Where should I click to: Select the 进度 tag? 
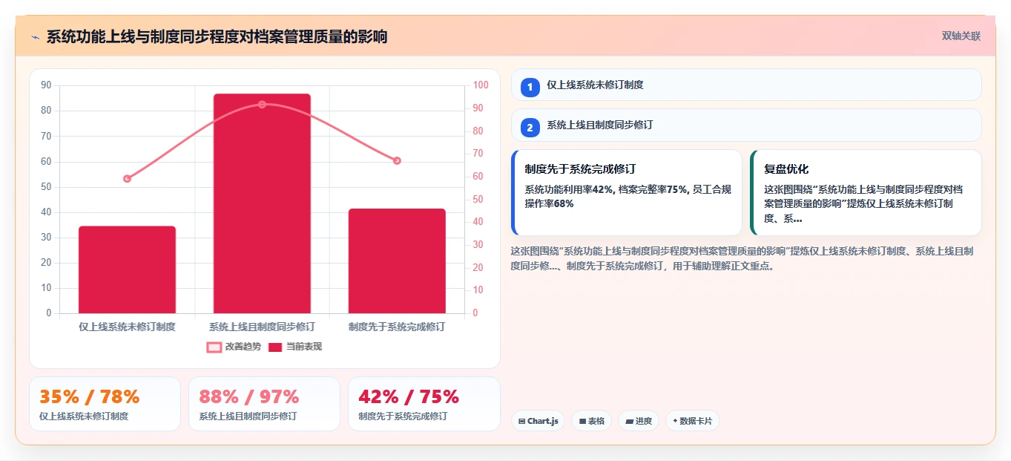point(638,421)
